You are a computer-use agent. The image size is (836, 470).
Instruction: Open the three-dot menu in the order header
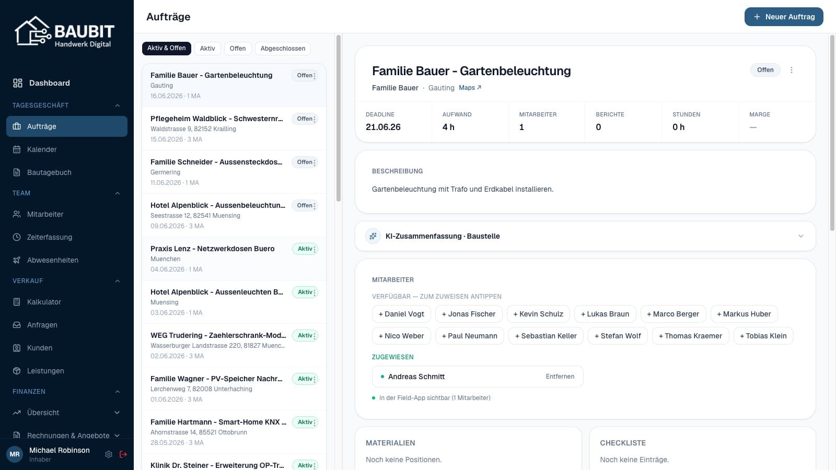792,70
